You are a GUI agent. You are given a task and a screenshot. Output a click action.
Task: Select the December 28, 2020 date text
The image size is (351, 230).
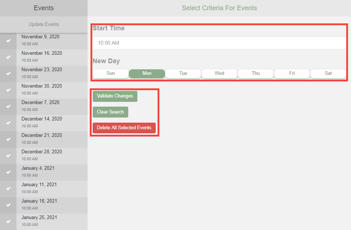(x=42, y=152)
